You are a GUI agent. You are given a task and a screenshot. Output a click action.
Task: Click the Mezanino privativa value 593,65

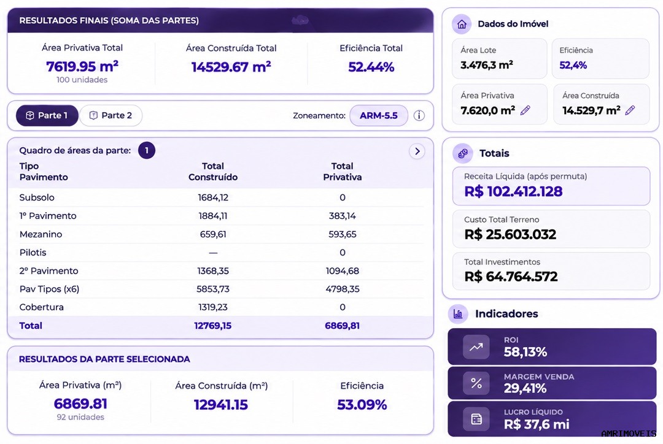coord(342,234)
